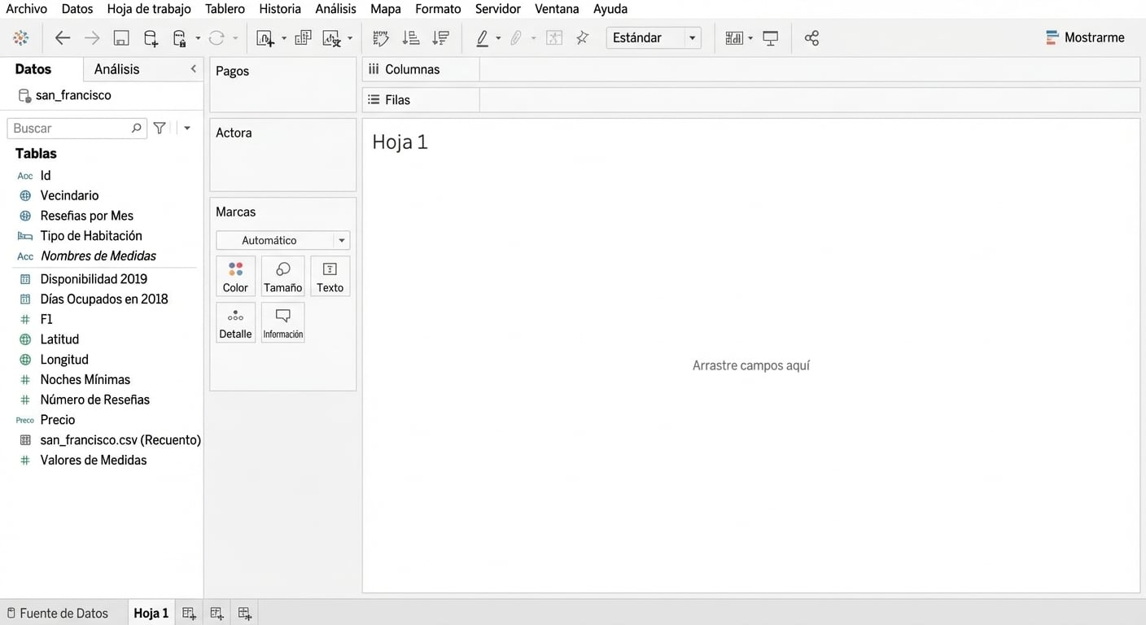Click the first new worksheet icon beside Hoja 1
The width and height of the screenshot is (1146, 625).
(189, 614)
